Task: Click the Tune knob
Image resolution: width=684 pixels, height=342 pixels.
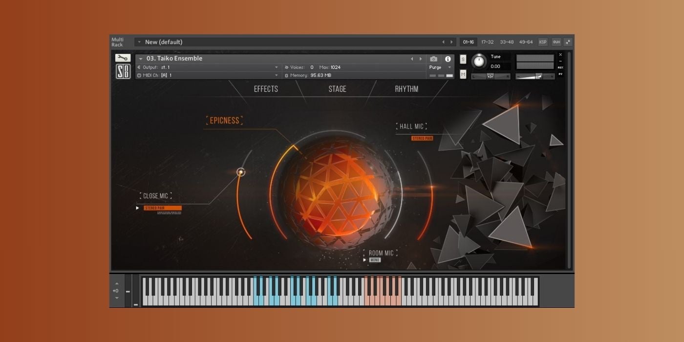Action: pyautogui.click(x=479, y=61)
